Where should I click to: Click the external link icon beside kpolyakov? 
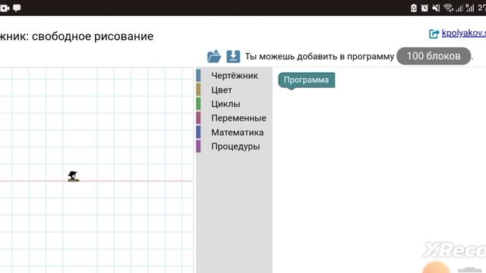coord(434,33)
